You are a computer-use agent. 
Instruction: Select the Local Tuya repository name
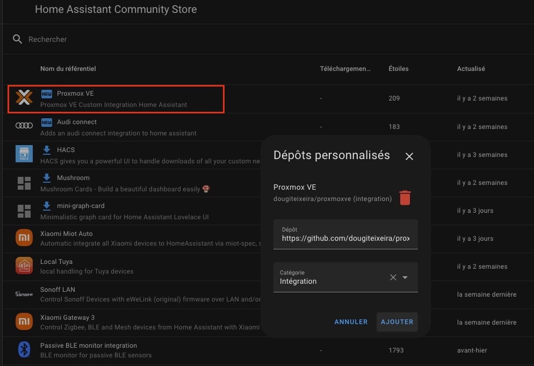[x=56, y=261]
